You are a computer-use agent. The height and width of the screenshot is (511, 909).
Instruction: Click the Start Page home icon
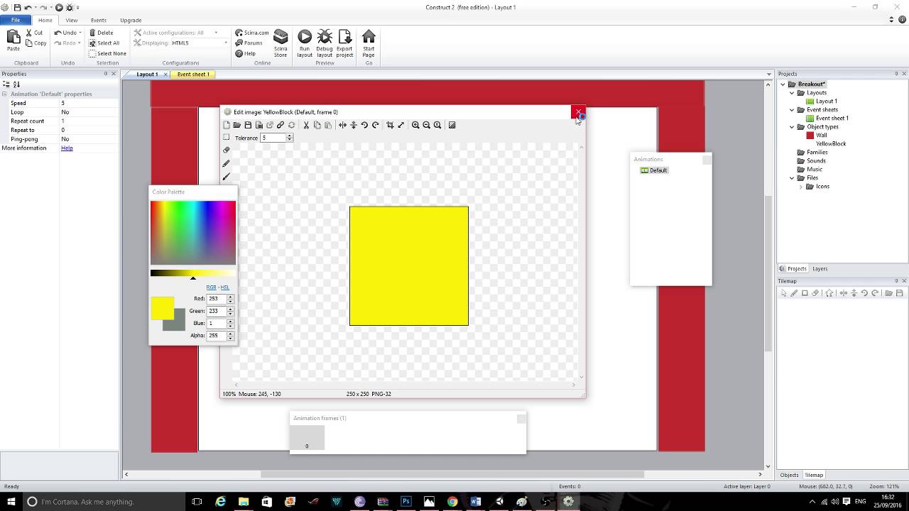369,37
